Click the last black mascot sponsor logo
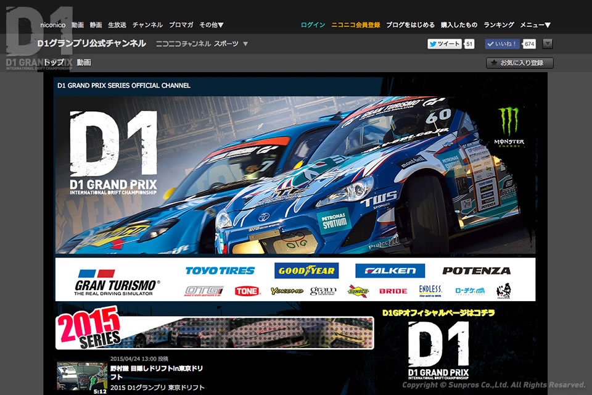Screen dimensions: 592x395 tap(504, 291)
